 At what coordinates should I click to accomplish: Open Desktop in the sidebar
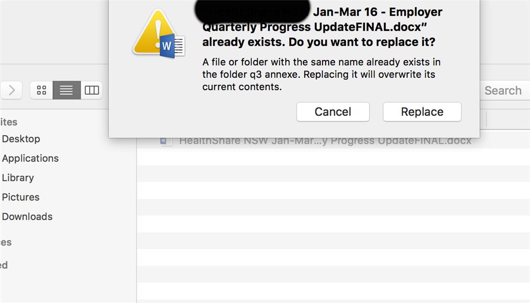point(21,139)
